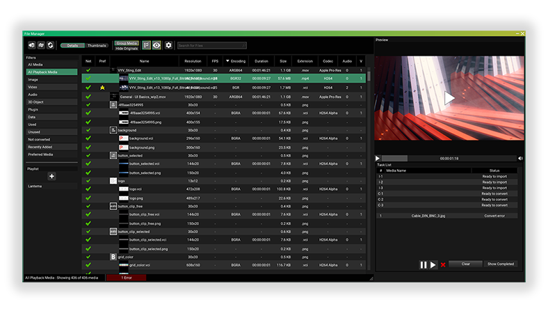548x313 pixels.
Task: Click the preview seek bar
Action: [x=449, y=159]
